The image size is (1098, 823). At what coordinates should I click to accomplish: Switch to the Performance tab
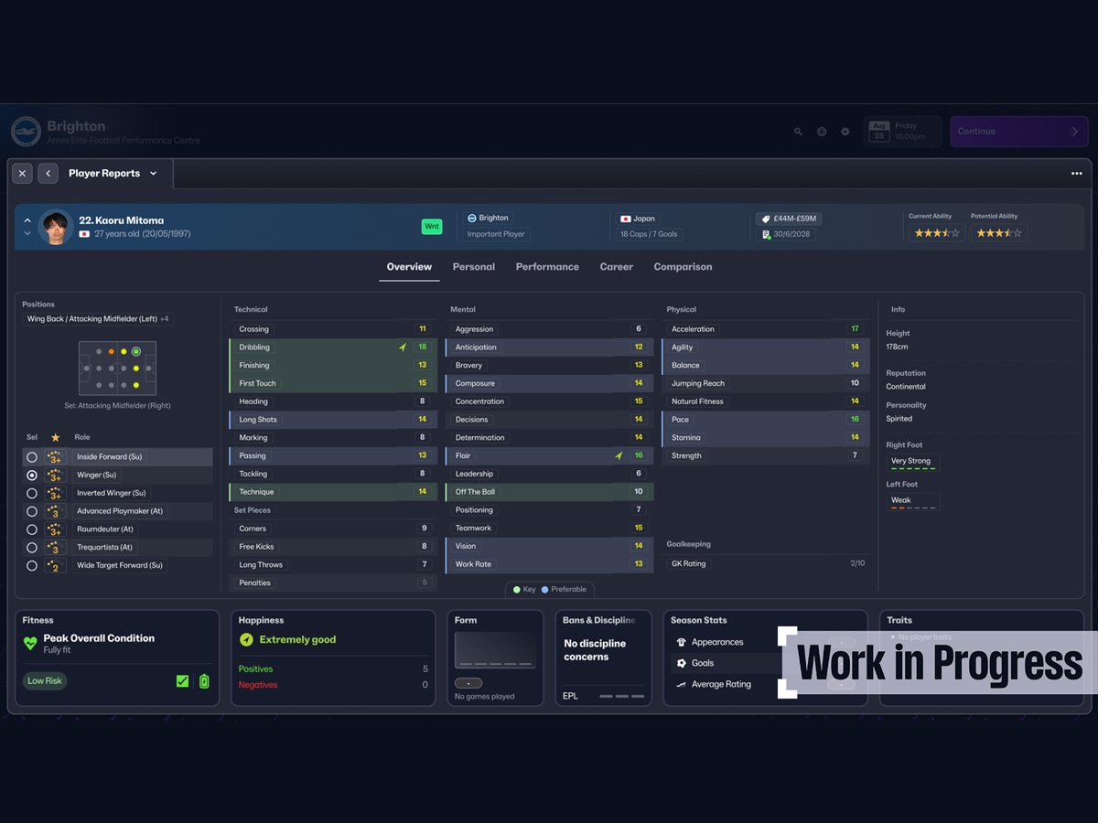pyautogui.click(x=547, y=267)
